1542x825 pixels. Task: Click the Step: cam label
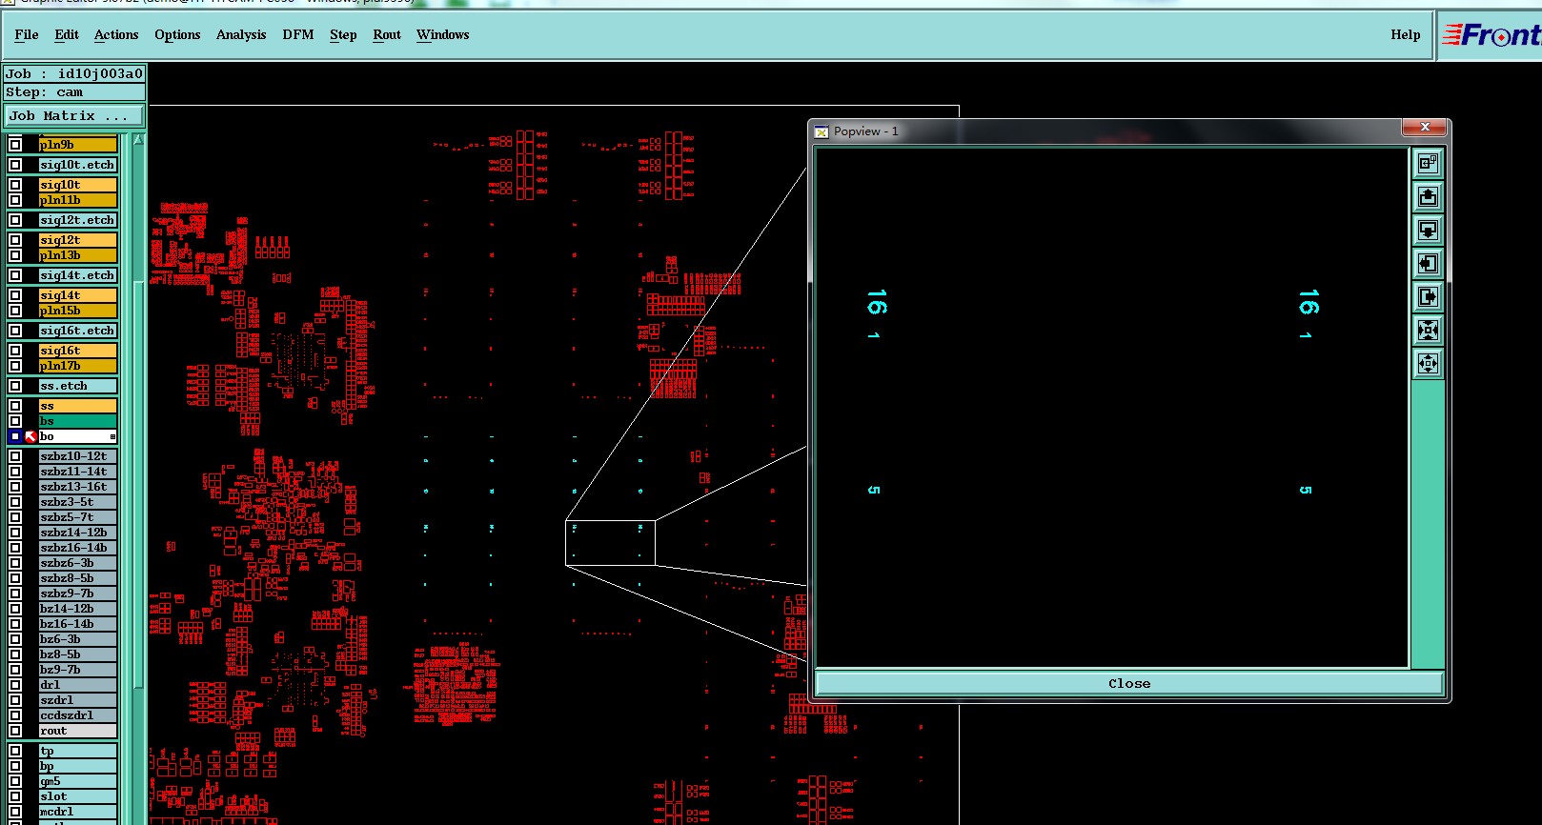point(74,92)
